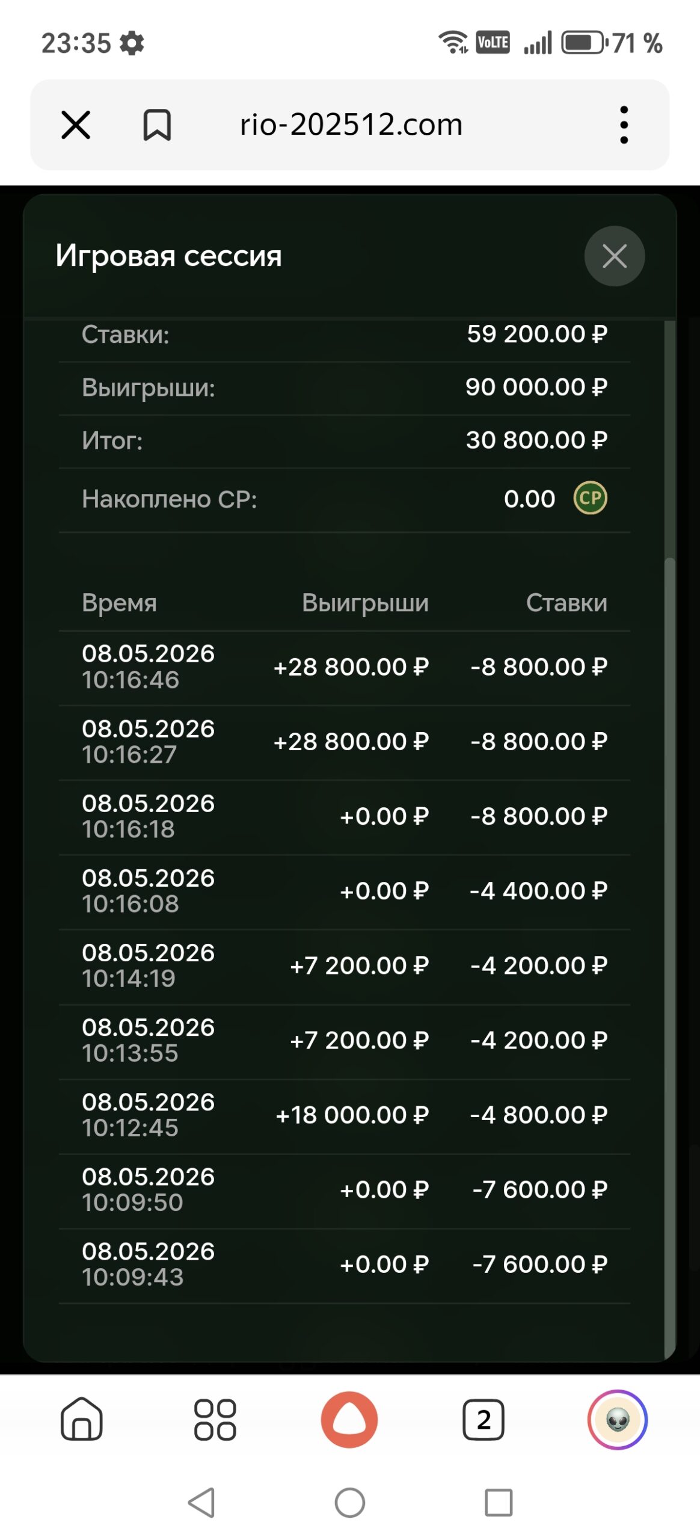Open the tabs counter showing 2
The height and width of the screenshot is (1540, 700).
(484, 1420)
